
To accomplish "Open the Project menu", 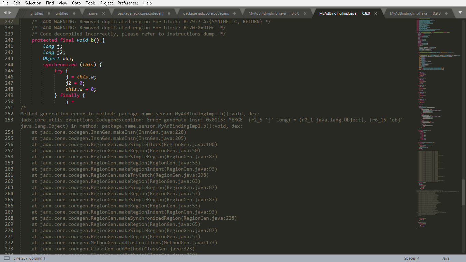I will tap(107, 3).
